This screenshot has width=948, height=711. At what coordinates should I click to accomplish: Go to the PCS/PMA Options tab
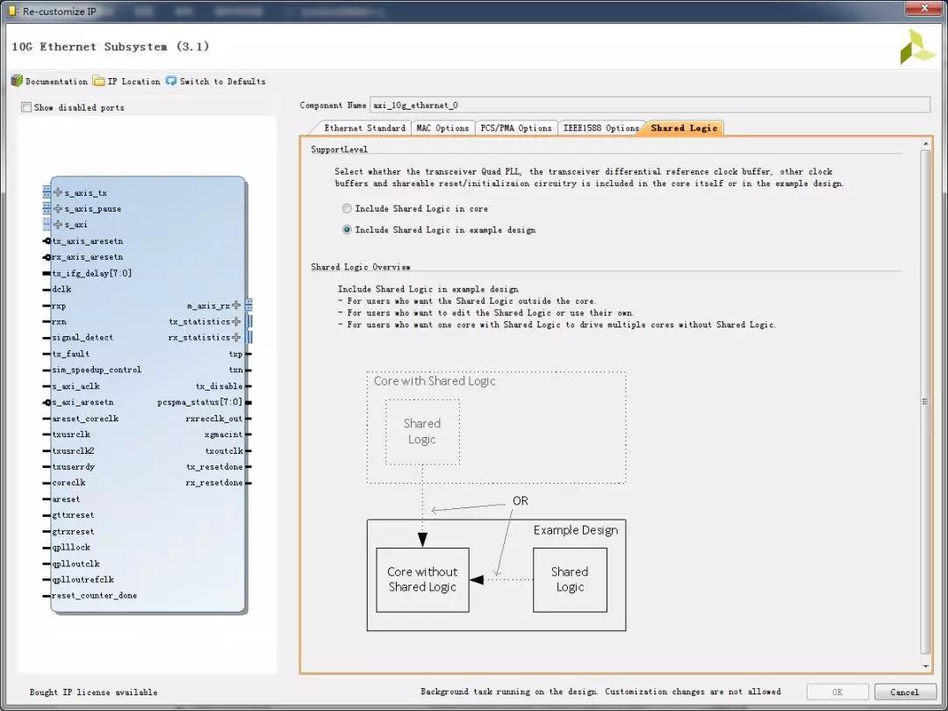(516, 128)
